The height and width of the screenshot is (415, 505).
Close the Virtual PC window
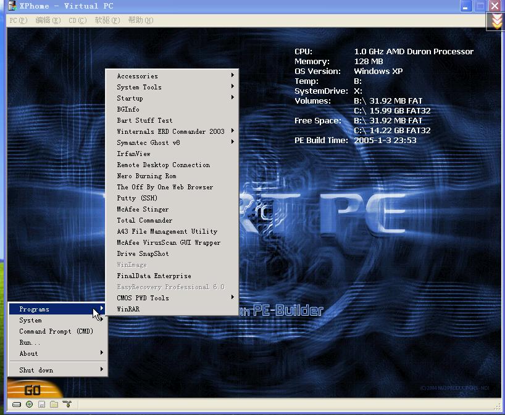click(495, 6)
